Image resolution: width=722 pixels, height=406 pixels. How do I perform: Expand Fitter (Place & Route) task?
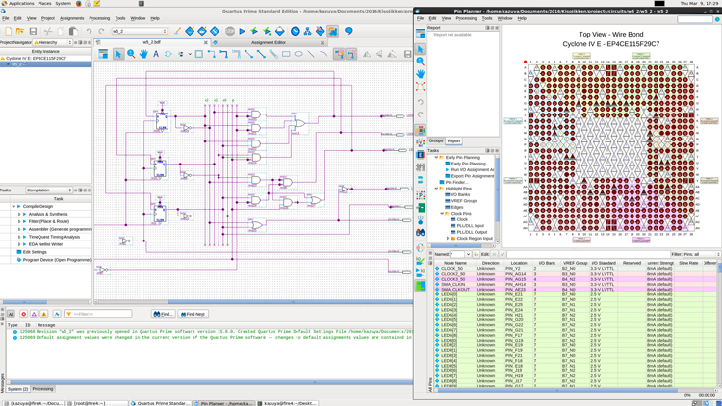pyautogui.click(x=19, y=221)
